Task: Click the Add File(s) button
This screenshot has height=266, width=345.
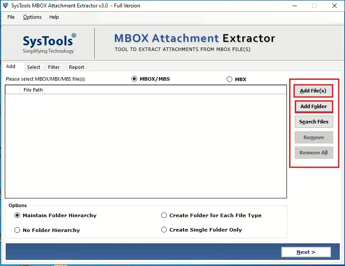Action: (313, 91)
